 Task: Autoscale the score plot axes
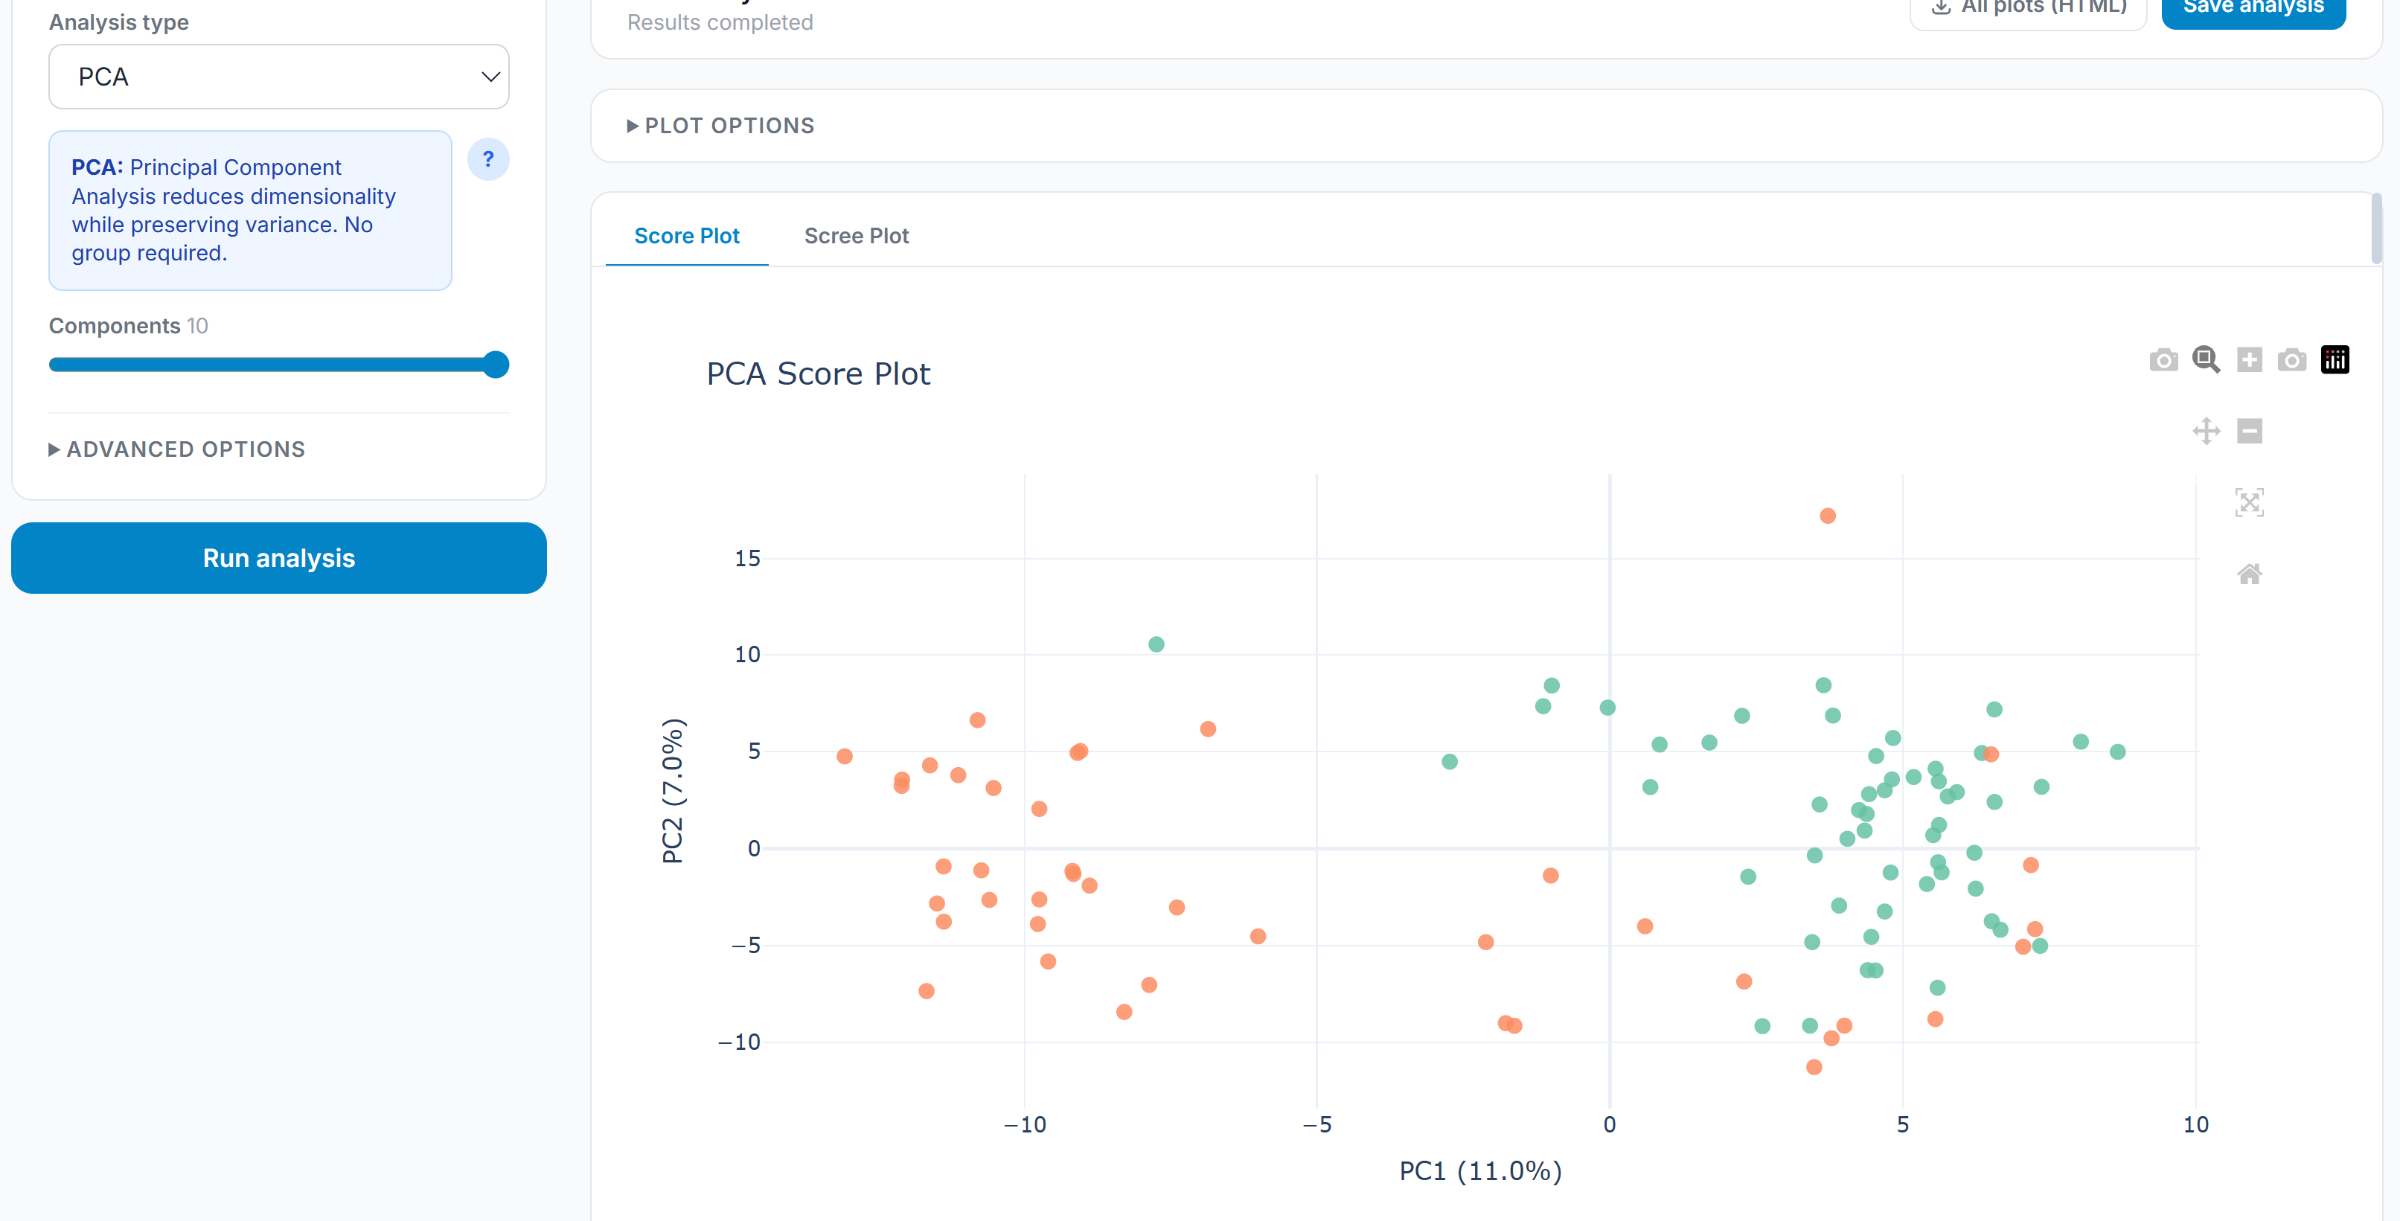click(2249, 503)
